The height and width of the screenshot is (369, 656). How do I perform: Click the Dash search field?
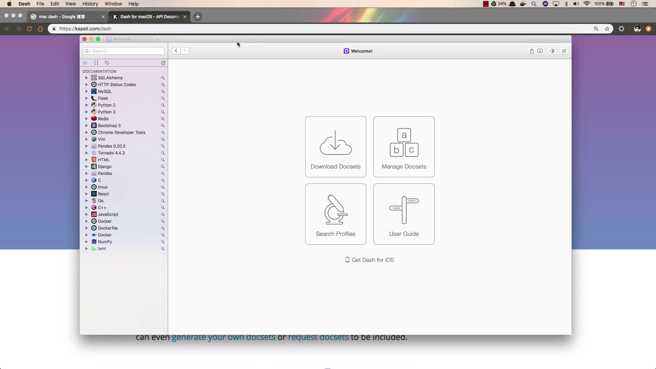click(124, 51)
